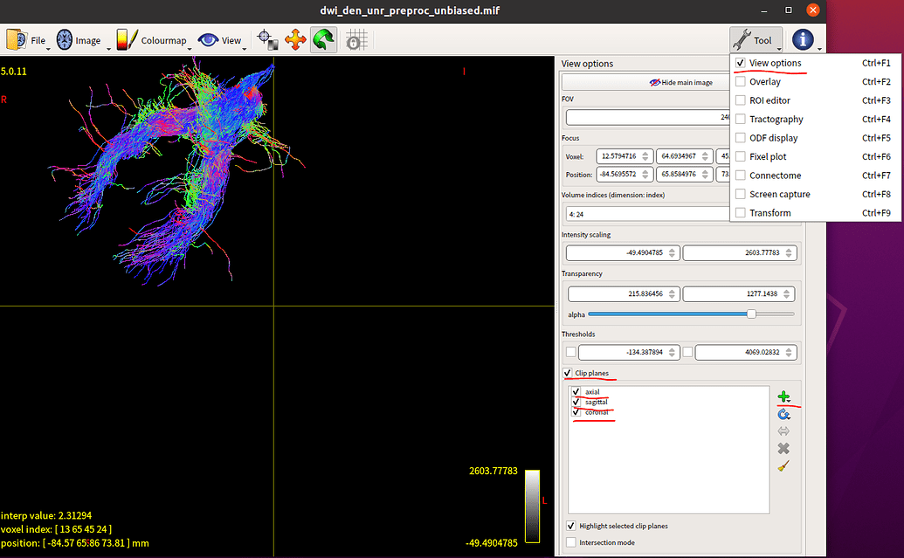
Task: Click the Tool wrench button
Action: coord(754,40)
